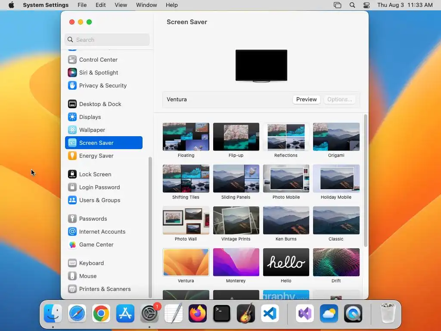This screenshot has height=331, width=441.
Task: Select Screen Saver sidebar item
Action: pyautogui.click(x=103, y=143)
